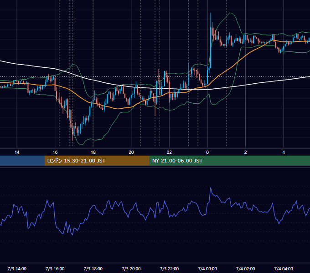Click the 22 hour axis label
This screenshot has height=273, width=310.
[x=169, y=152]
